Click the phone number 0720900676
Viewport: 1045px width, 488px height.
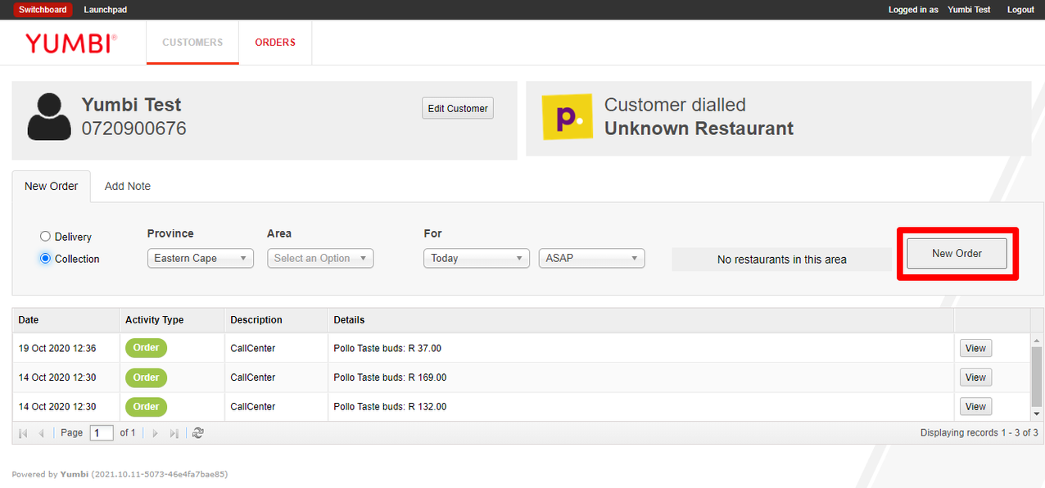(x=134, y=129)
